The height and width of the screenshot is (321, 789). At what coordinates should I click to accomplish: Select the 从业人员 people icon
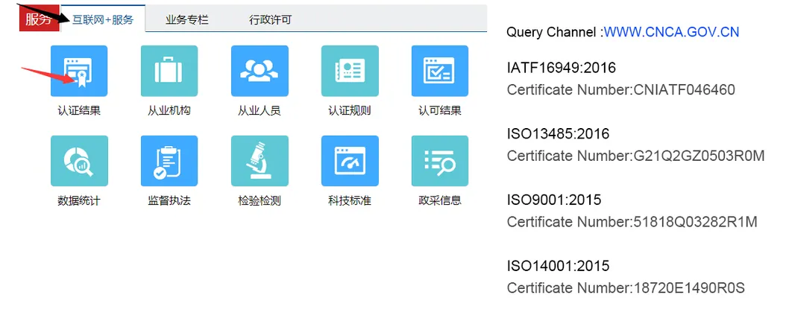coord(259,71)
